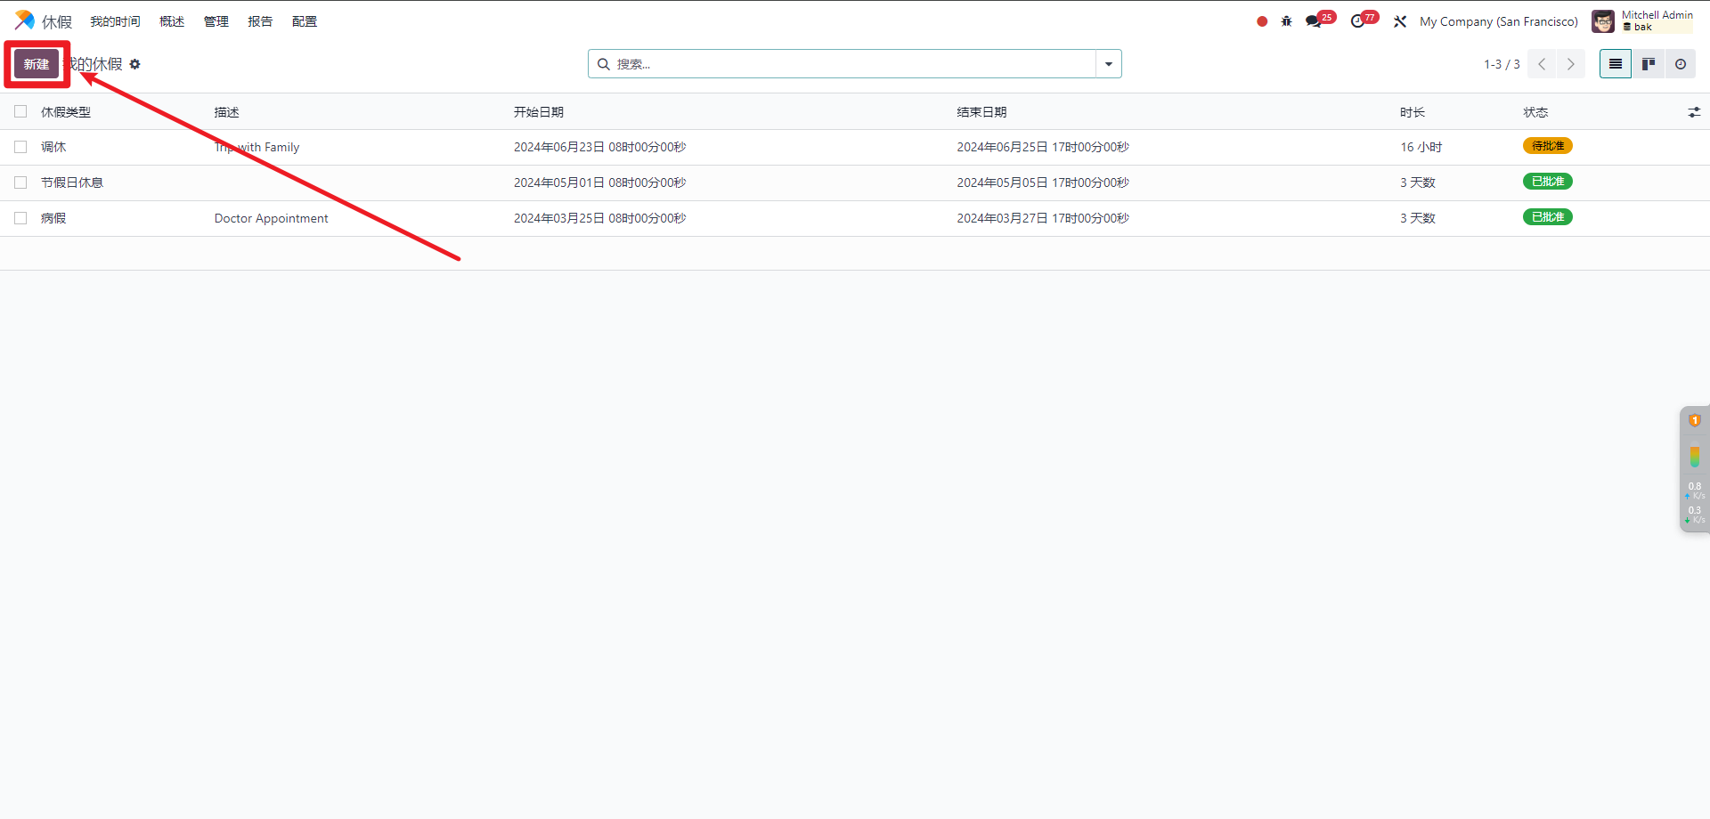Open the settings gear next to 我的休假
This screenshot has height=819, width=1710.
[x=135, y=64]
